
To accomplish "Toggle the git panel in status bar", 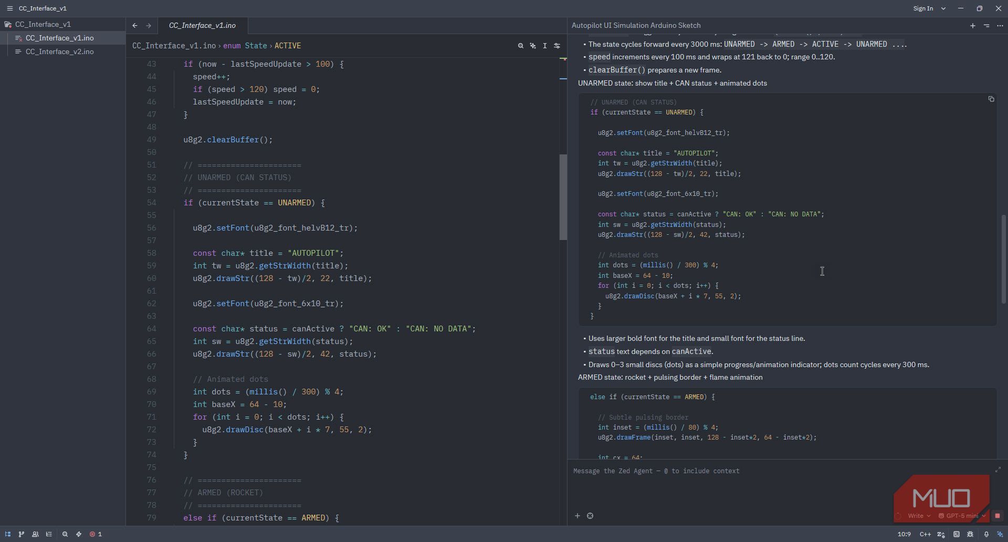I will (x=22, y=534).
